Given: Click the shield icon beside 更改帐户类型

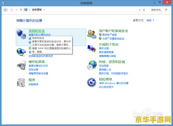Looking at the screenshot, I should (100, 35).
